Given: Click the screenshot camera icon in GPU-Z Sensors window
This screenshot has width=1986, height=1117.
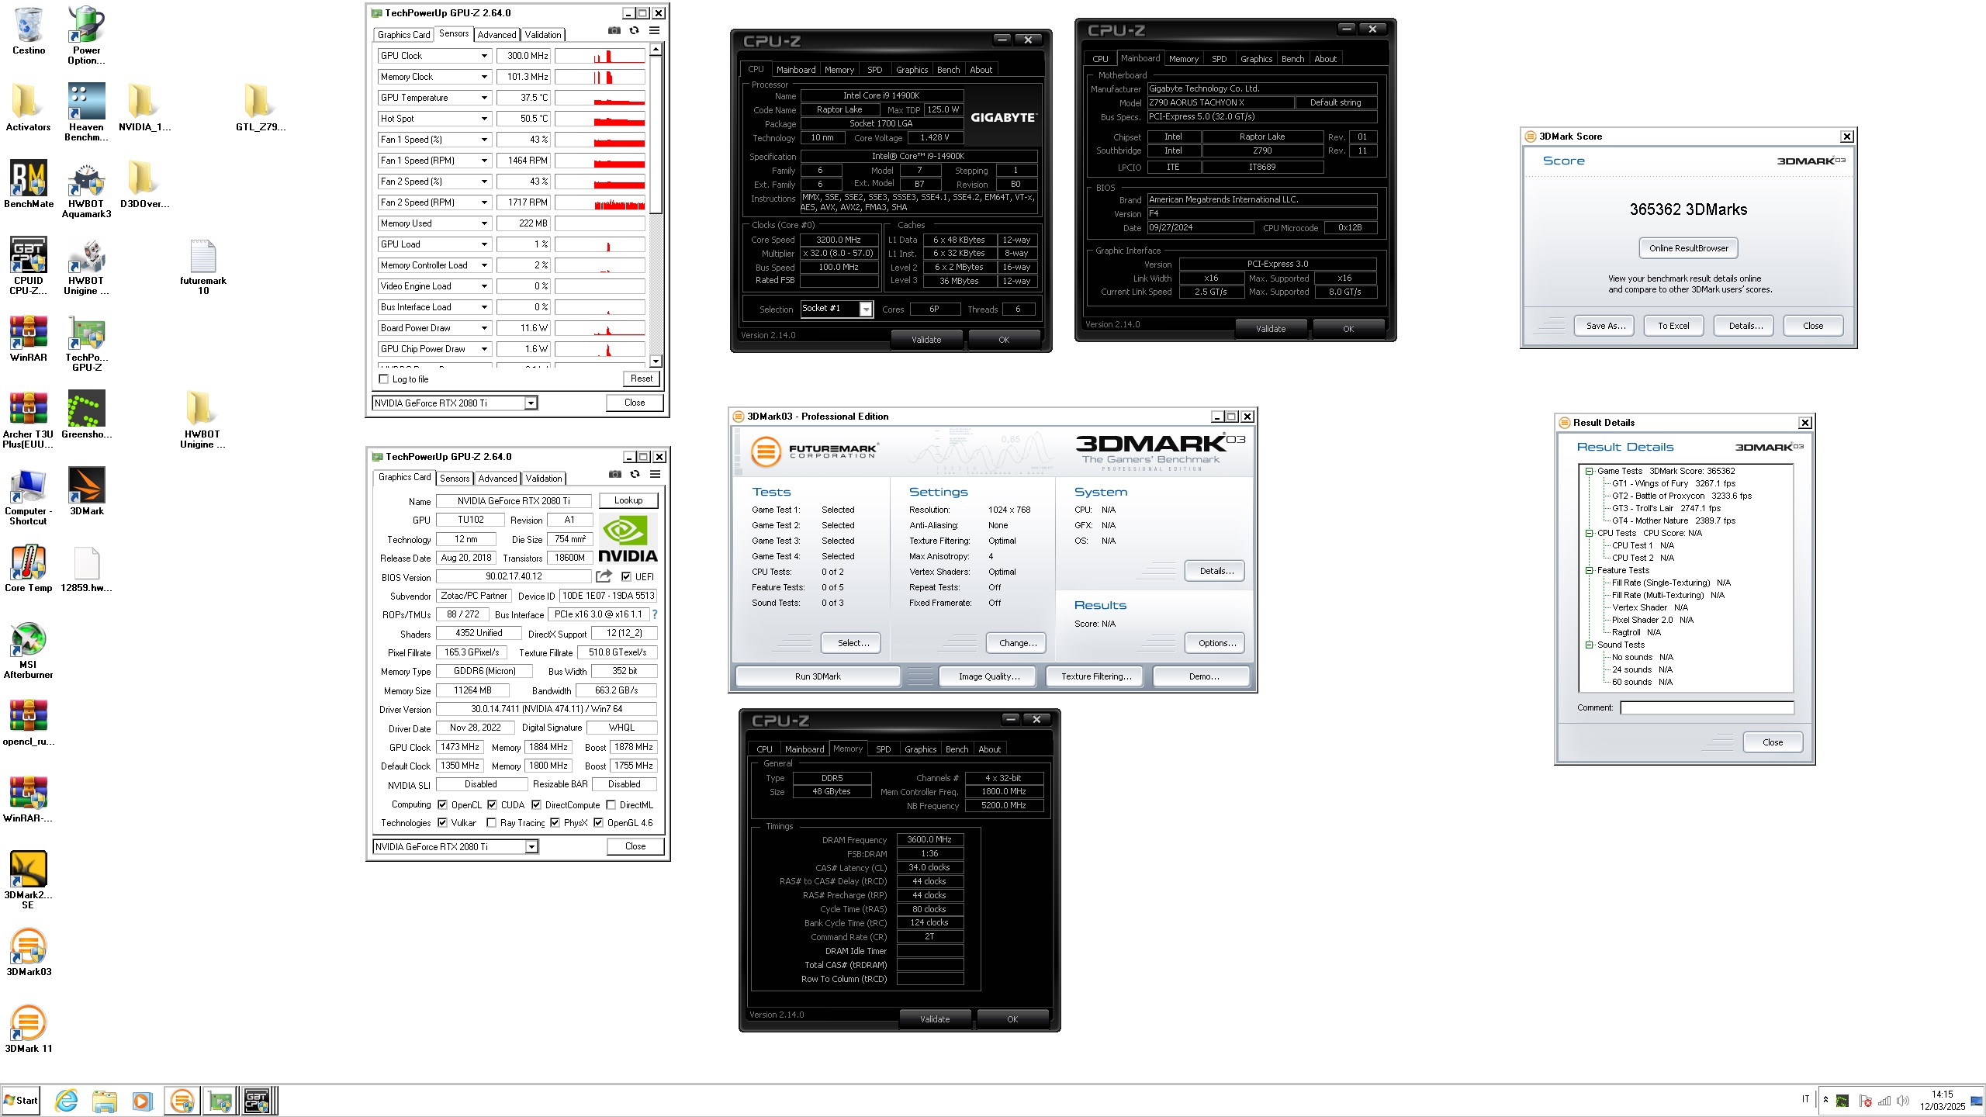Looking at the screenshot, I should click(614, 30).
